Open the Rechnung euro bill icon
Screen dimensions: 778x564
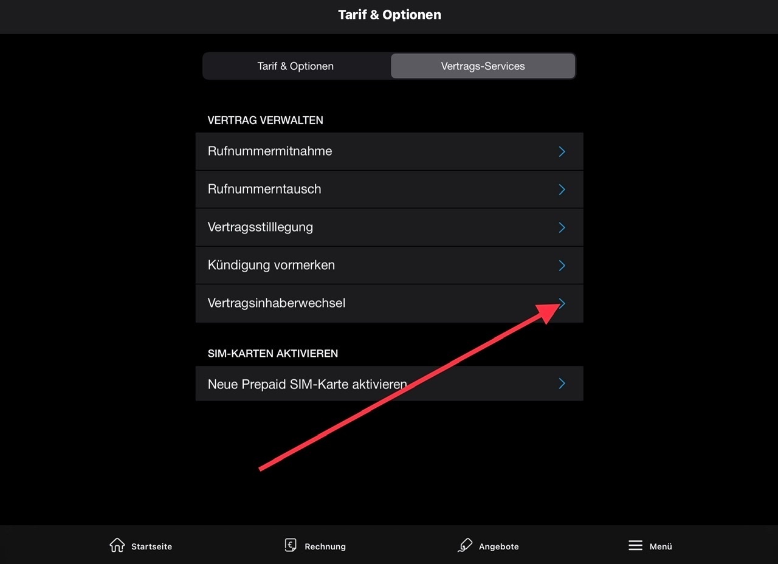pos(291,545)
